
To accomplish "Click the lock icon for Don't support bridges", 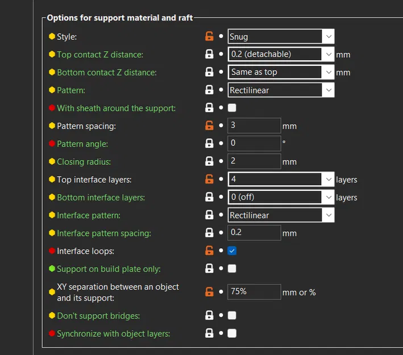I will (x=209, y=316).
